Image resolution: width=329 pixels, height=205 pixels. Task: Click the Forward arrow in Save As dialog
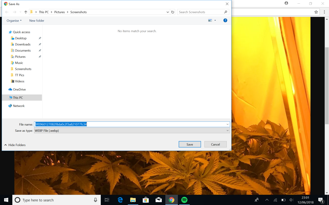pos(15,12)
